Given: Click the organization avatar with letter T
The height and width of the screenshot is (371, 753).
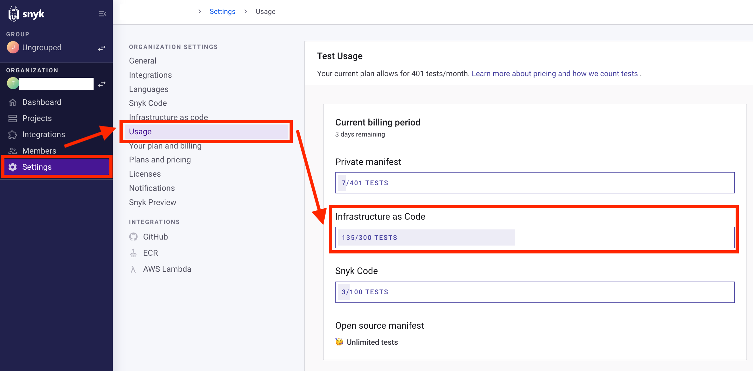Looking at the screenshot, I should [x=13, y=83].
